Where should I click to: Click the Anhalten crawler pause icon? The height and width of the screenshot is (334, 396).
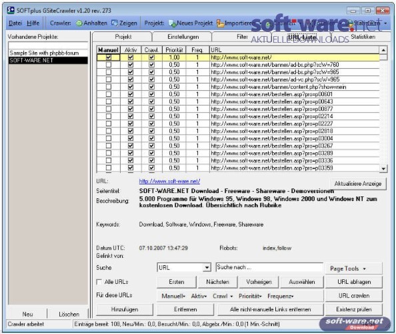(x=79, y=23)
